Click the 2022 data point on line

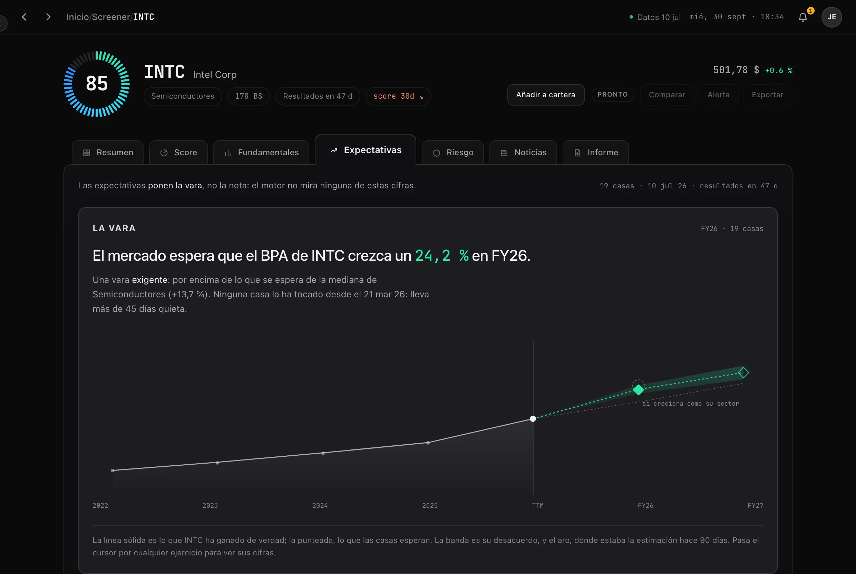pos(113,471)
